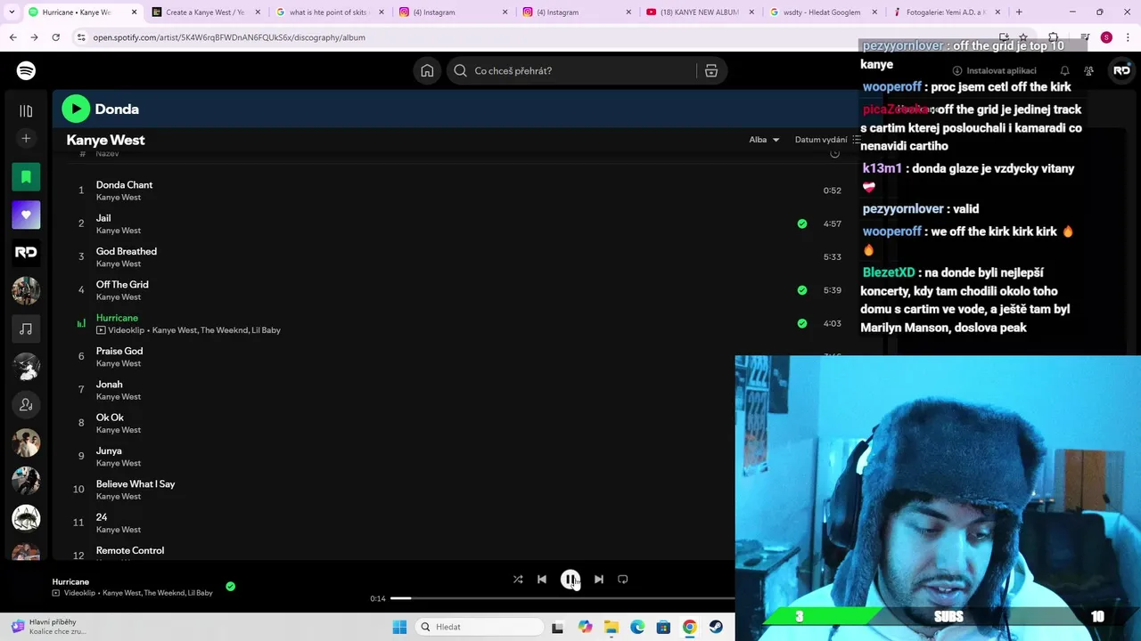Open Spotify notifications bell
The width and height of the screenshot is (1141, 641).
(1064, 70)
